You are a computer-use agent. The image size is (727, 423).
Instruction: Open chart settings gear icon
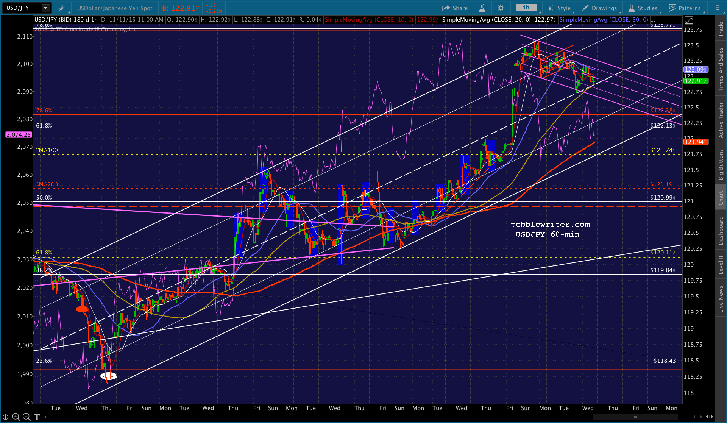501,8
